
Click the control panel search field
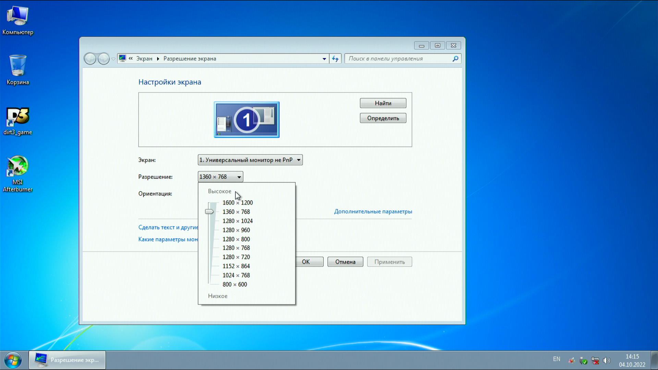(x=398, y=59)
